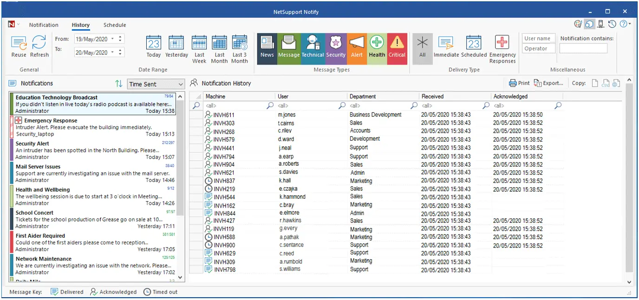Click the Notification contains input field

pyautogui.click(x=583, y=48)
